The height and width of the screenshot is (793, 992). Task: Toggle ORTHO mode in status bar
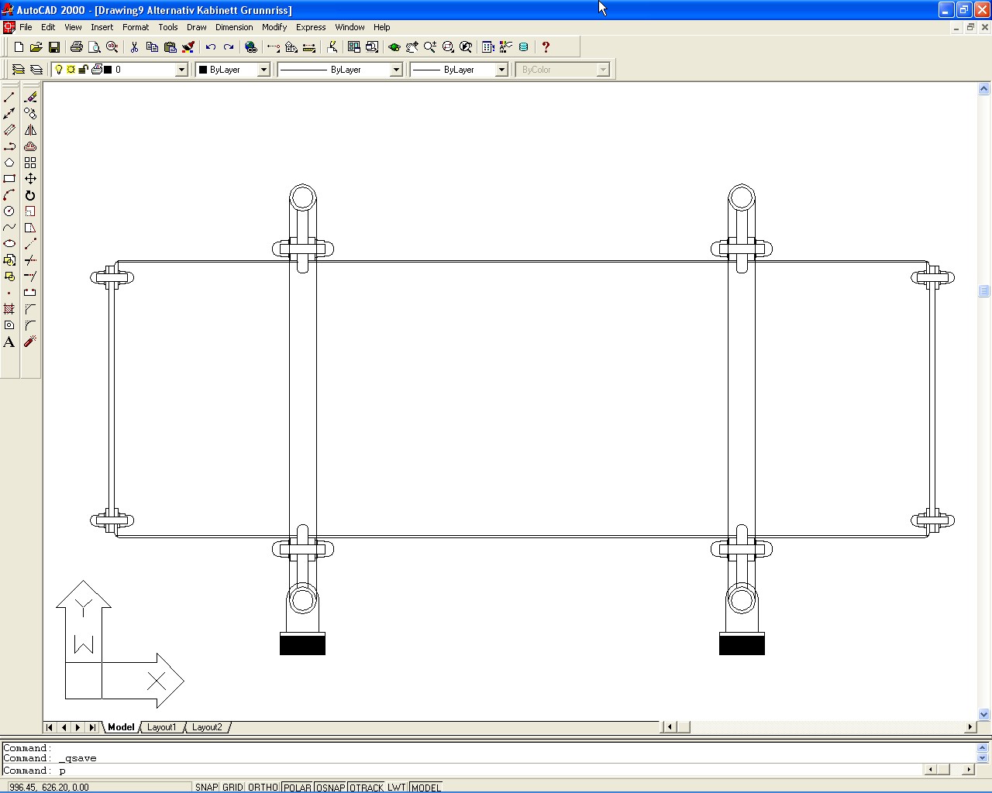pyautogui.click(x=263, y=787)
